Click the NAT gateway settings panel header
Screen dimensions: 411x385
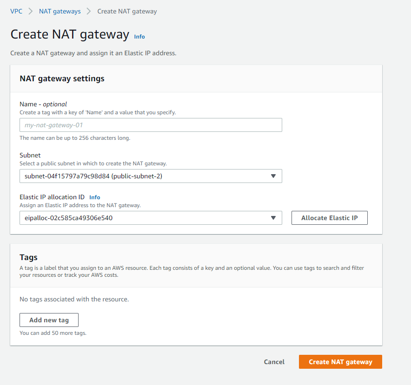click(62, 78)
